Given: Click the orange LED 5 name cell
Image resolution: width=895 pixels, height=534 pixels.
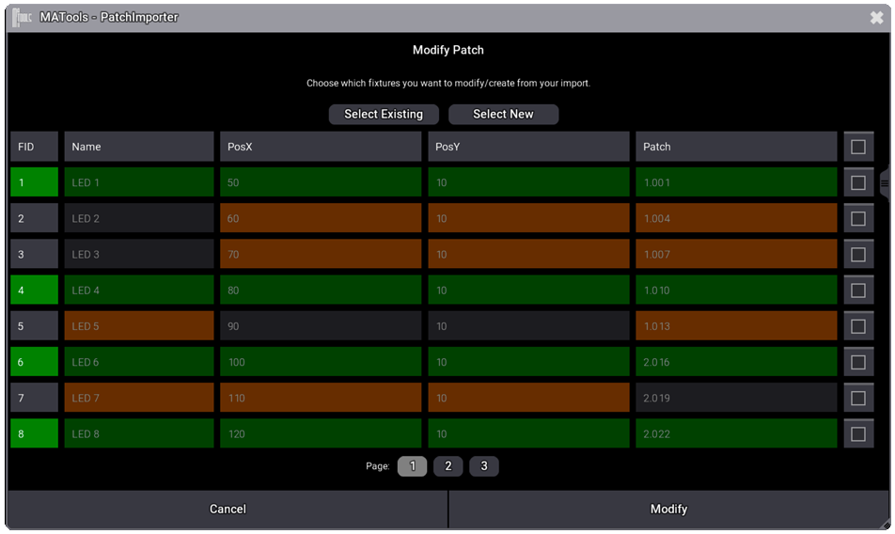Looking at the screenshot, I should point(139,326).
